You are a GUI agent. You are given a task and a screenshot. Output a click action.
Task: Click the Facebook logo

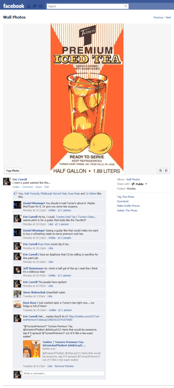14,6
